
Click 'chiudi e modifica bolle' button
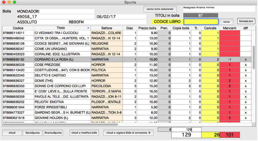click(x=84, y=132)
